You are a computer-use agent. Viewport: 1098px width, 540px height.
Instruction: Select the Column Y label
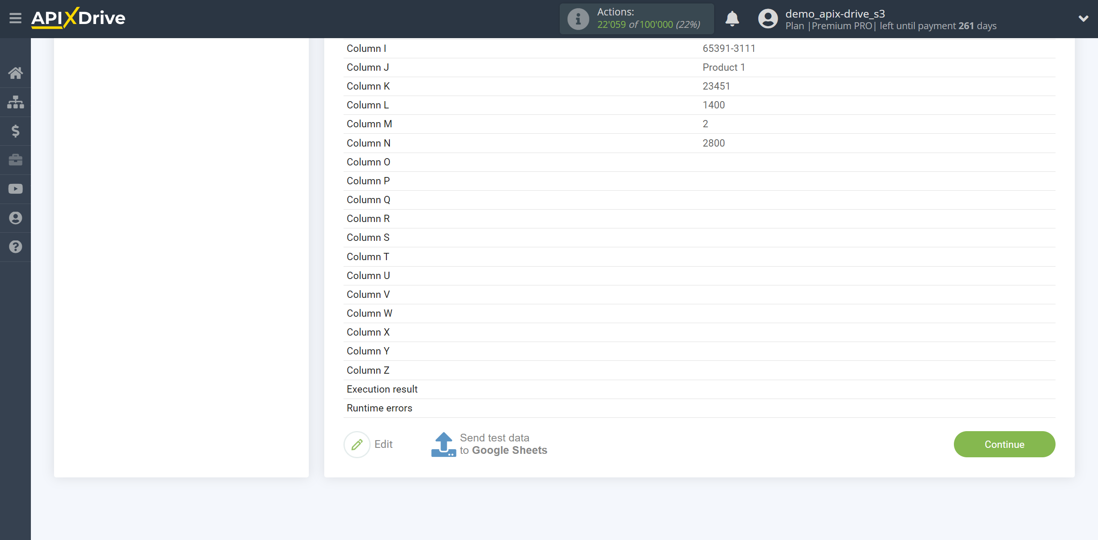point(368,351)
